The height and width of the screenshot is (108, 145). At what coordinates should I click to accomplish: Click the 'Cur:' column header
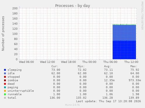pos(55,66)
